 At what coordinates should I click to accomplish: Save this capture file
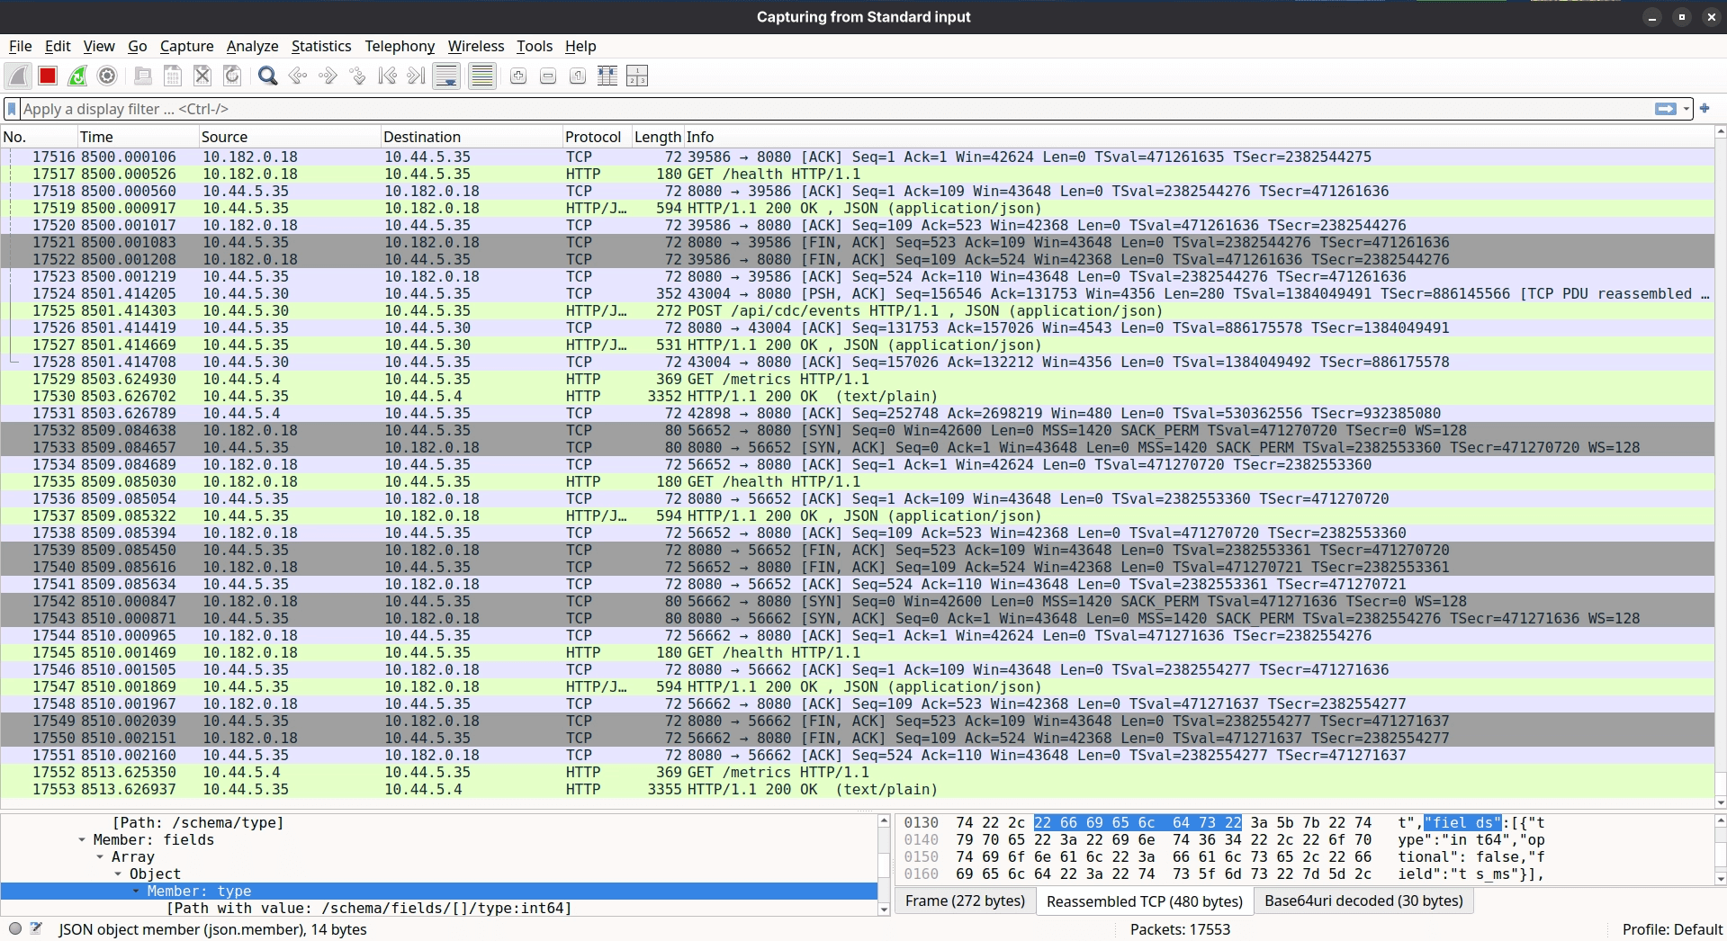[173, 76]
